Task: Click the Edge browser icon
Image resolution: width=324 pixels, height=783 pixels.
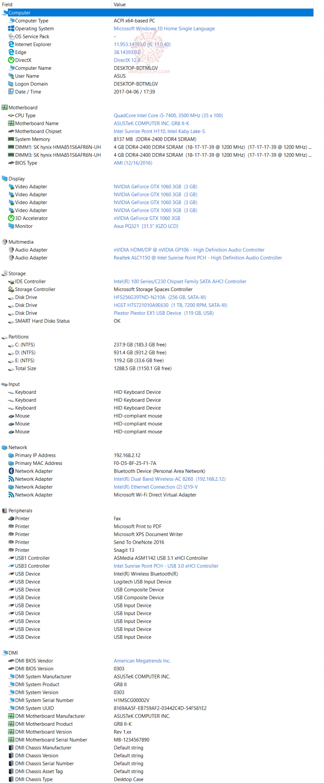Action: point(11,52)
